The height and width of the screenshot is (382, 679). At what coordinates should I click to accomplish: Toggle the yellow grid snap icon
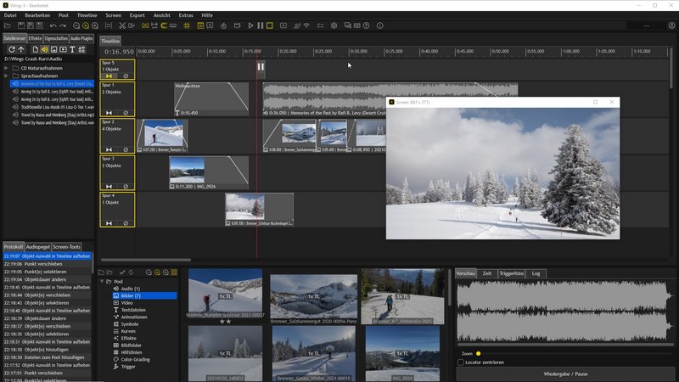pyautogui.click(x=187, y=26)
